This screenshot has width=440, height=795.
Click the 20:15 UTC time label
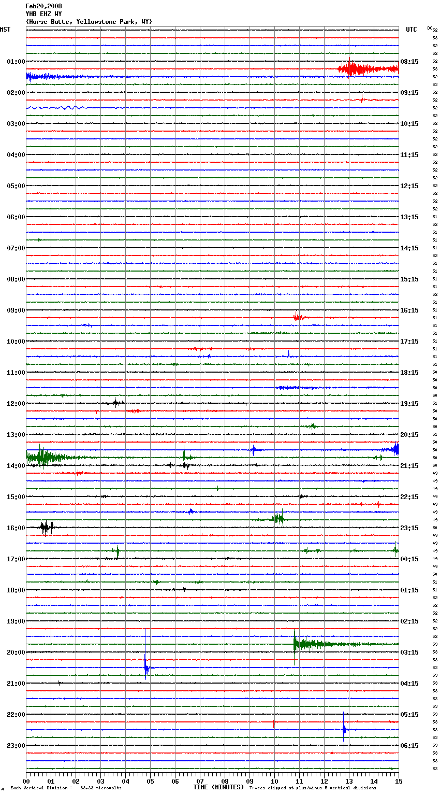point(409,435)
